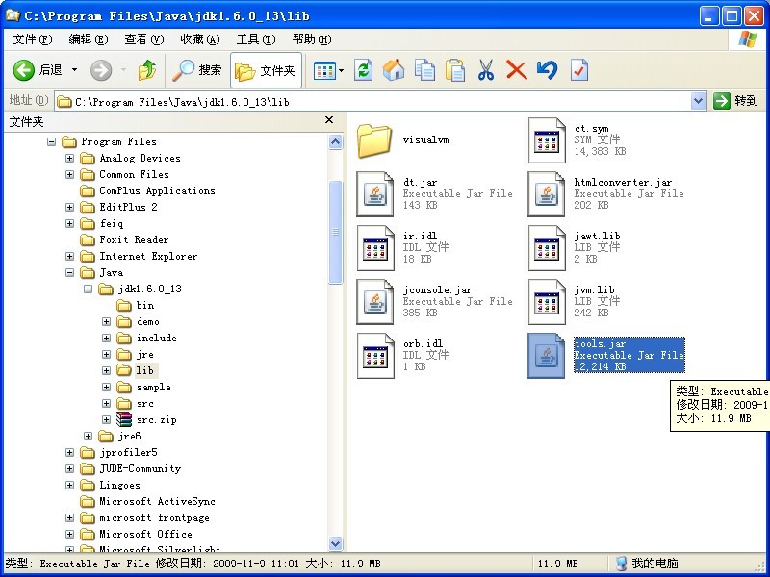This screenshot has width=770, height=577.
Task: Click the green Refresh toolbar icon
Action: point(364,70)
